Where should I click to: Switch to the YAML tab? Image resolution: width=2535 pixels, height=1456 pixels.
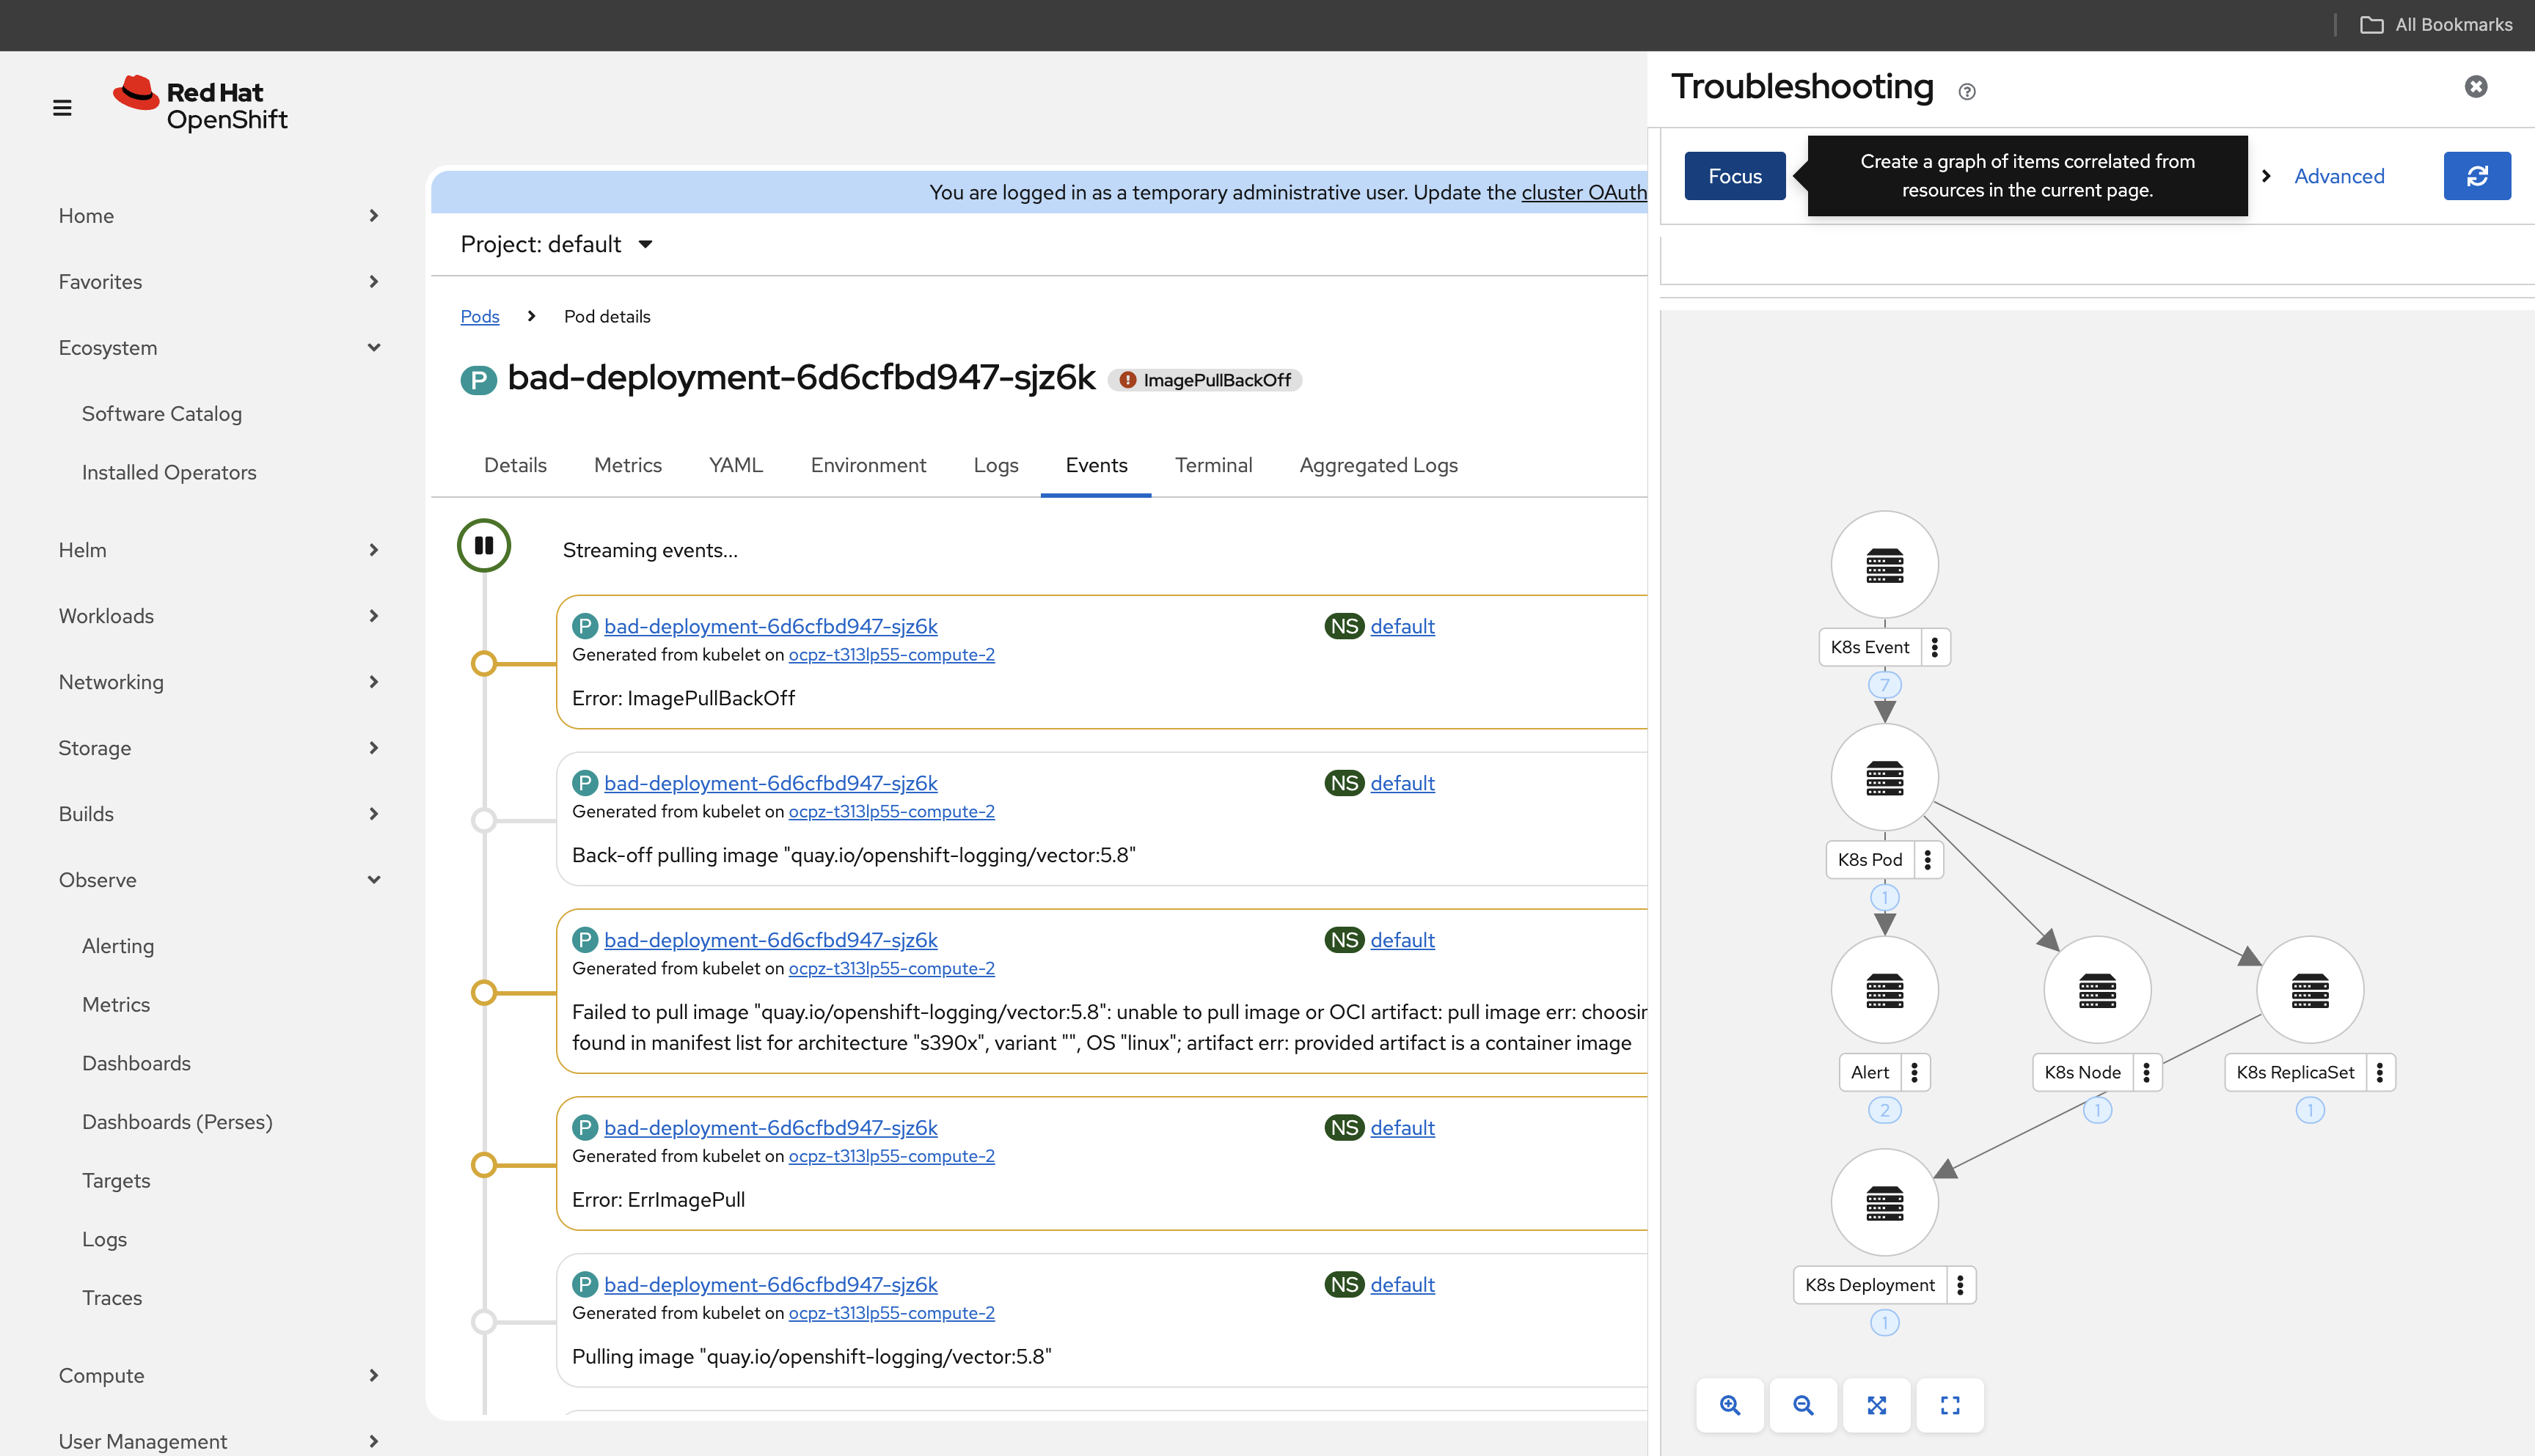point(735,465)
